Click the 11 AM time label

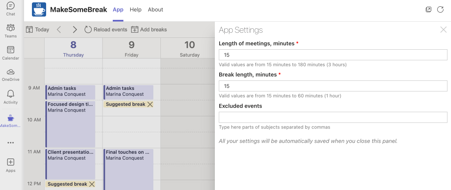34,151
